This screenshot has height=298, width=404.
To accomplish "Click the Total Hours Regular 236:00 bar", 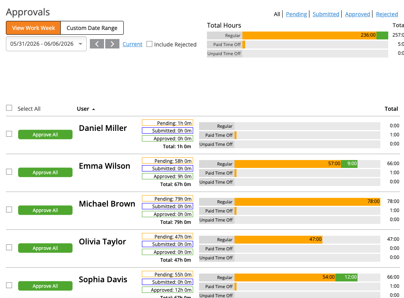I will pyautogui.click(x=309, y=35).
